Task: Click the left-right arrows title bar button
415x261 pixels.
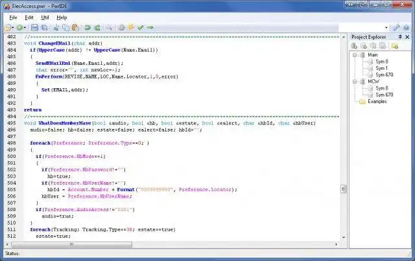Action: click(351, 5)
